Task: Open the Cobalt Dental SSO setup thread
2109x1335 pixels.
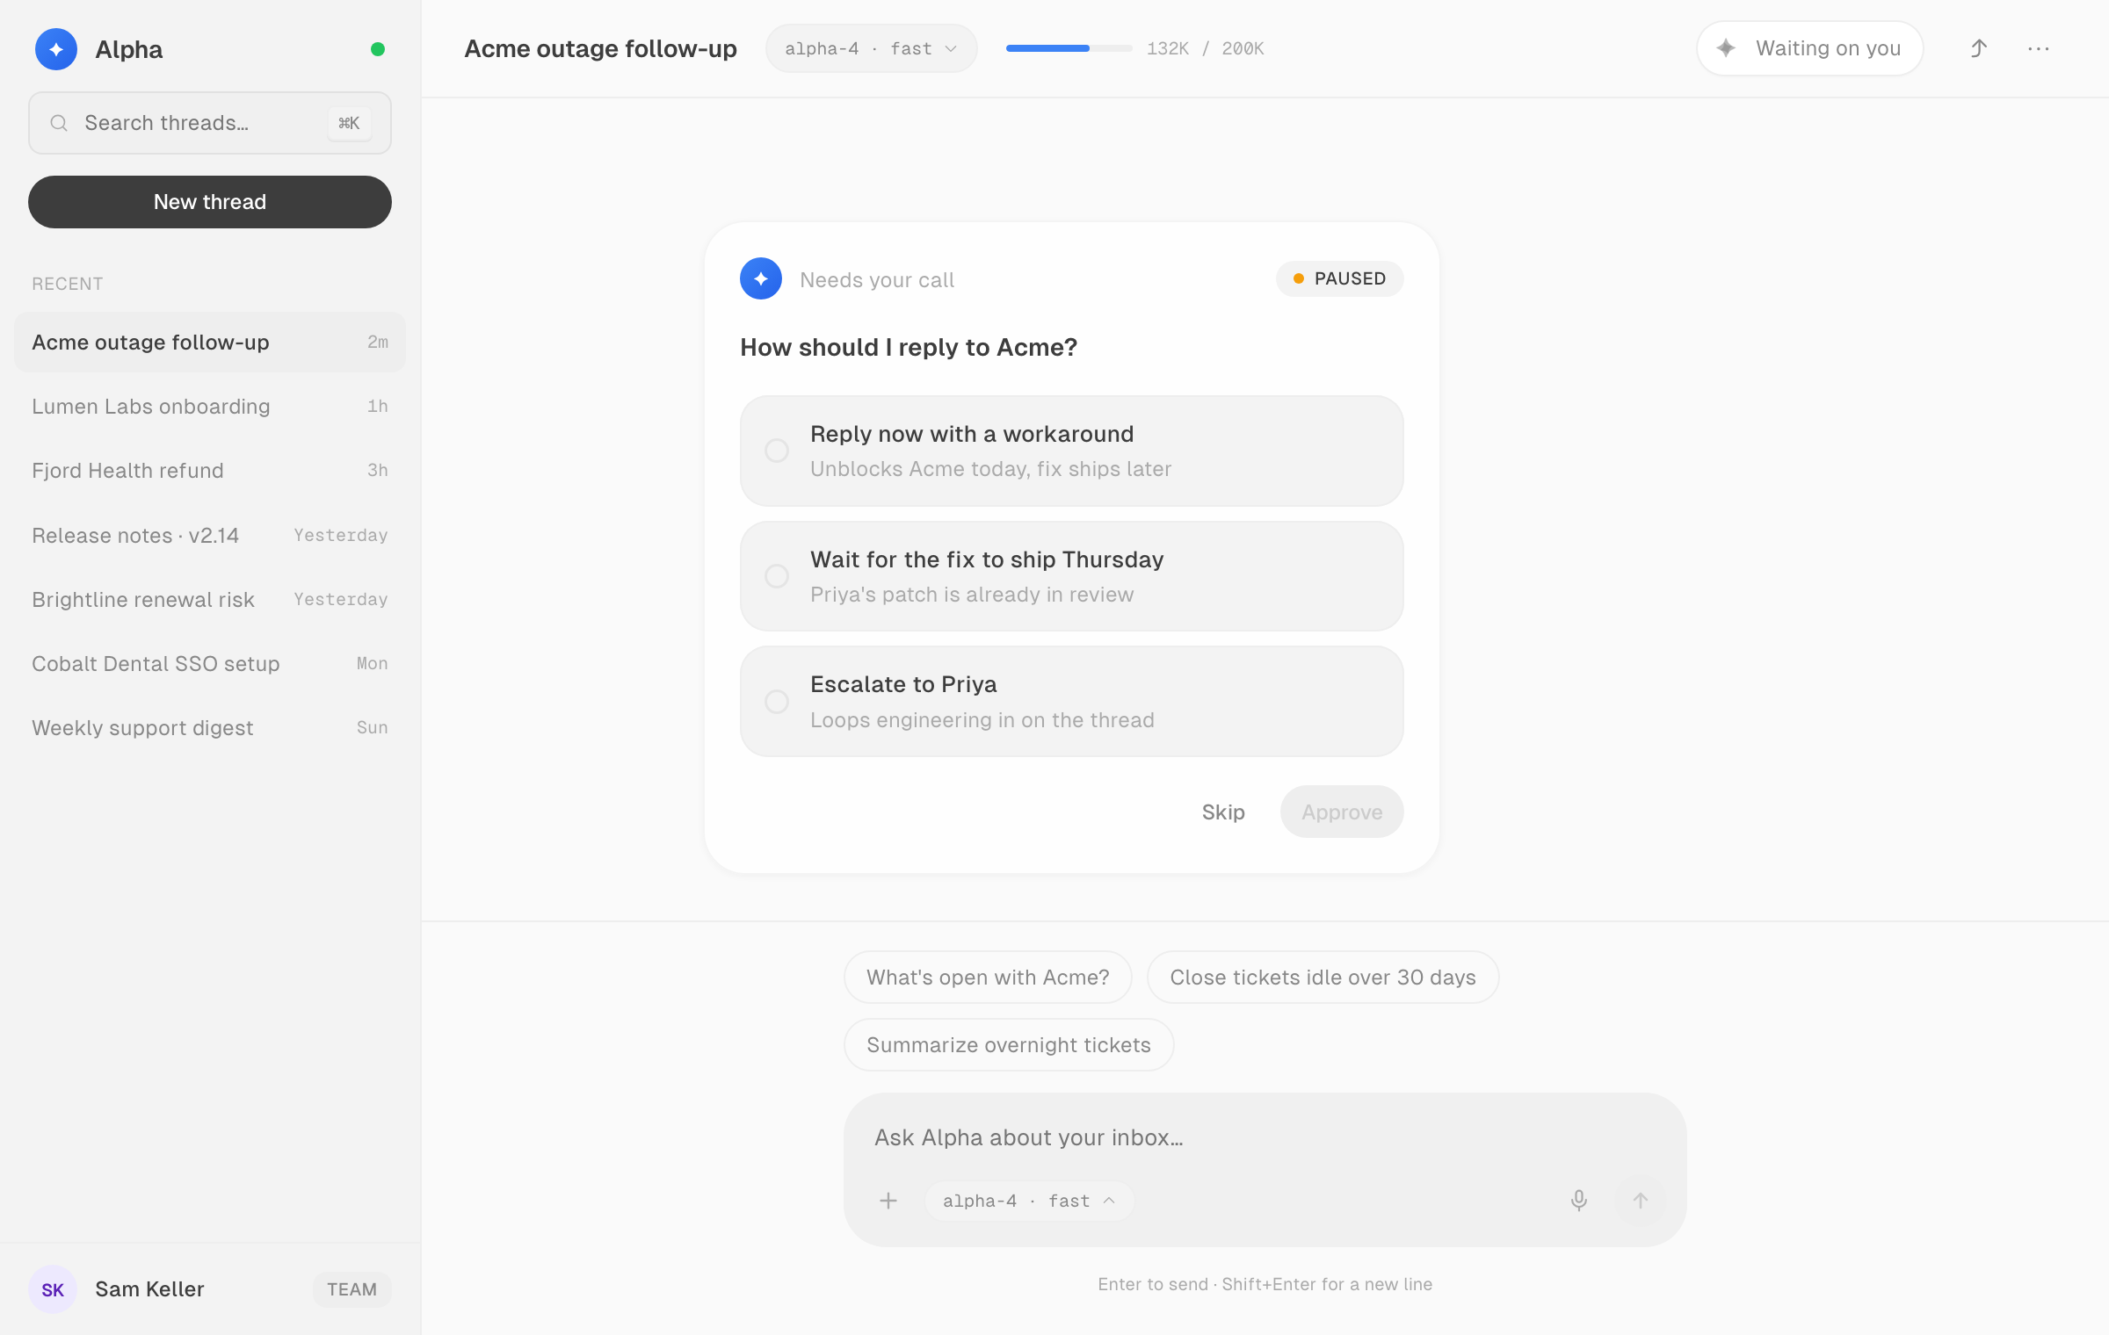Action: (210, 663)
